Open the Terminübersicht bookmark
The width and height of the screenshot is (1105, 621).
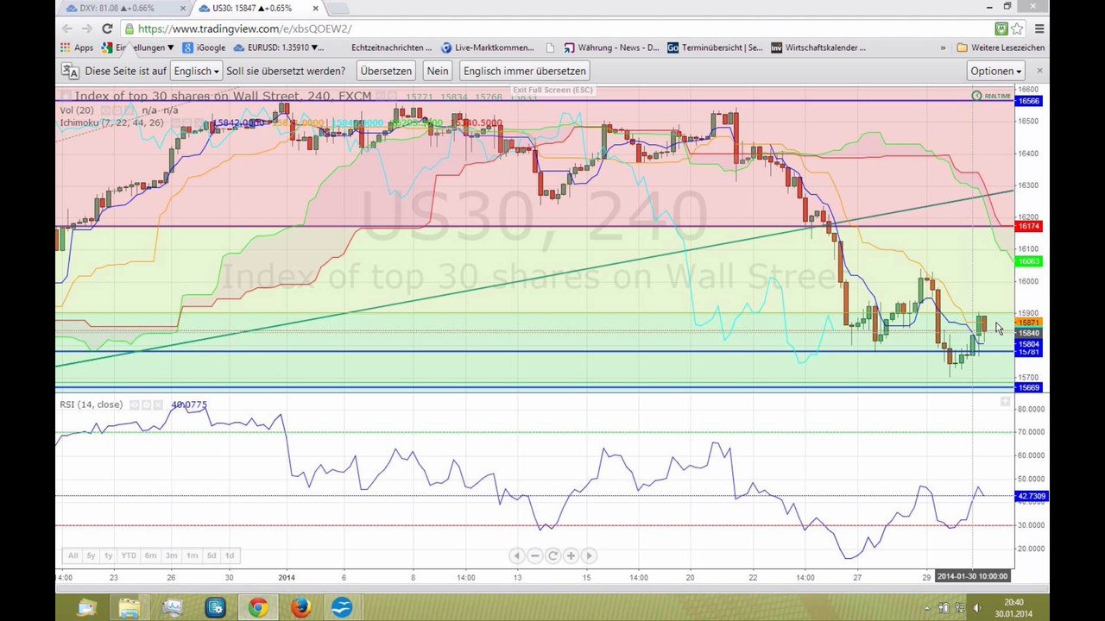pyautogui.click(x=716, y=47)
